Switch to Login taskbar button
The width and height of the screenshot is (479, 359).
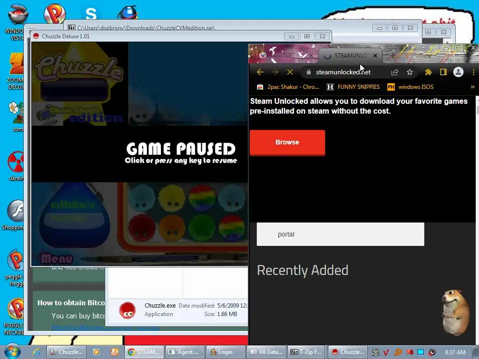225,352
